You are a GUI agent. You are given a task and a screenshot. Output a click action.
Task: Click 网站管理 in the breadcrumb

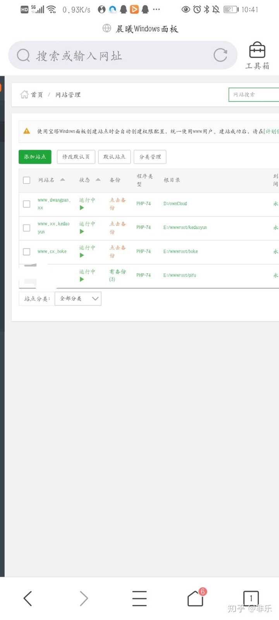pyautogui.click(x=68, y=95)
